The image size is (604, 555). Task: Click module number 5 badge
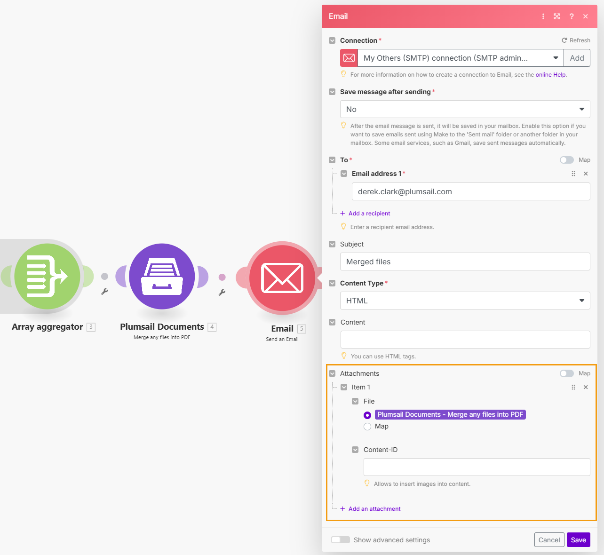[x=302, y=329]
